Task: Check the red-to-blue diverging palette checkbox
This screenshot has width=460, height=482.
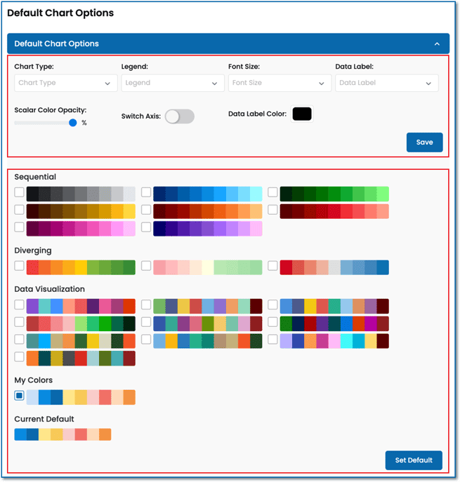Action: point(272,266)
